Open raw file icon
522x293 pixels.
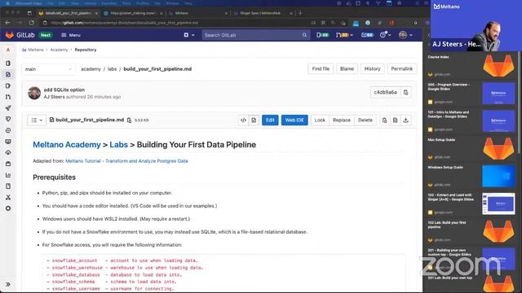395,120
